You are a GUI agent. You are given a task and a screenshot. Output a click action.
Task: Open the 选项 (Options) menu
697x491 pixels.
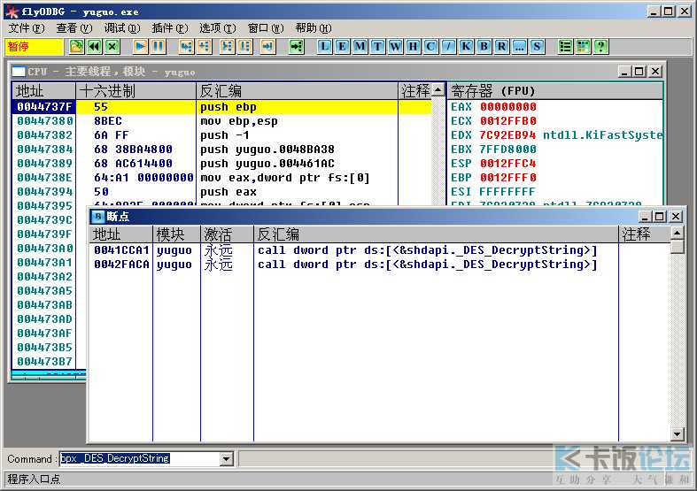click(x=217, y=28)
